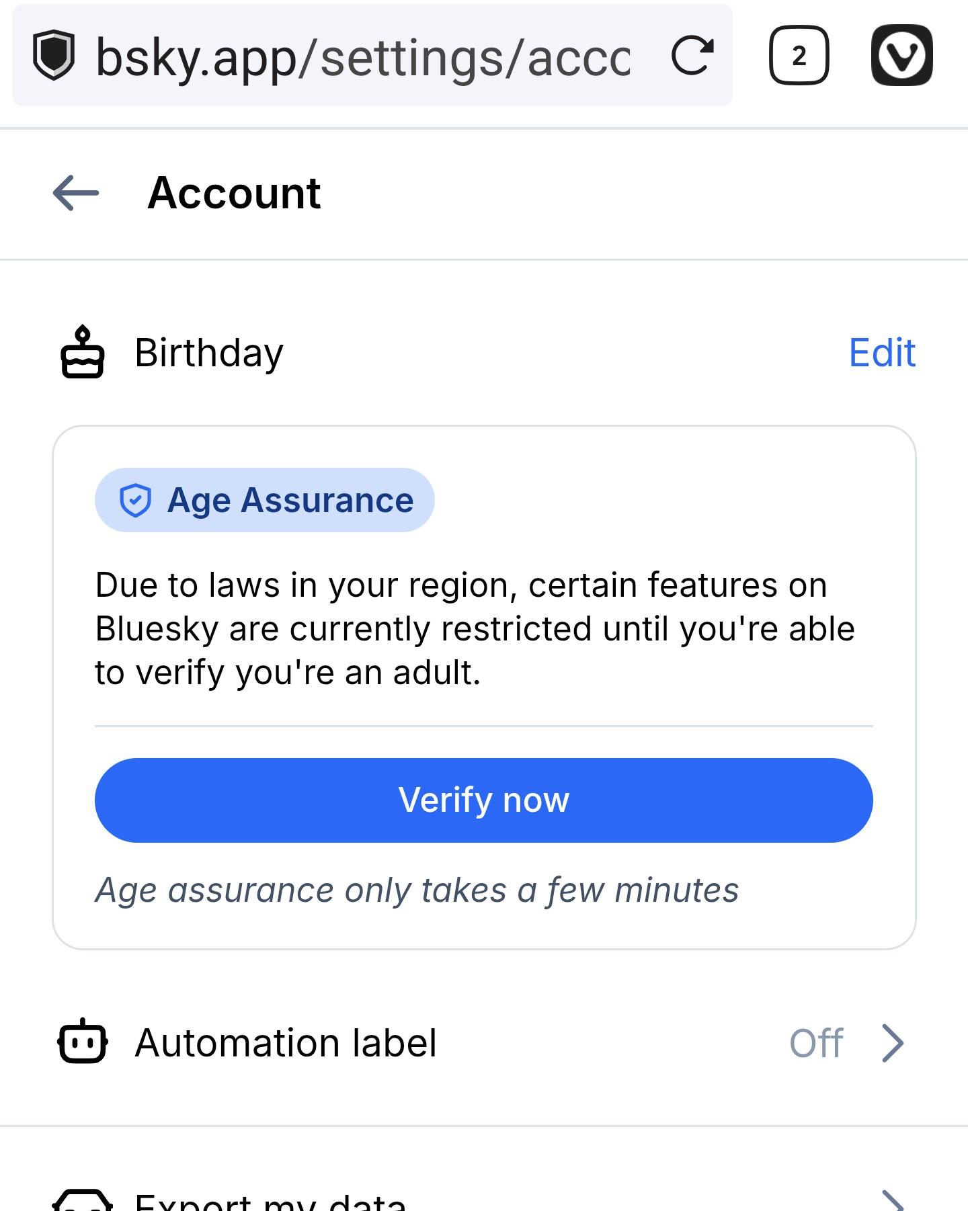Image resolution: width=968 pixels, height=1211 pixels.
Task: Select the robot icon beside Automation label
Action: point(81,1044)
